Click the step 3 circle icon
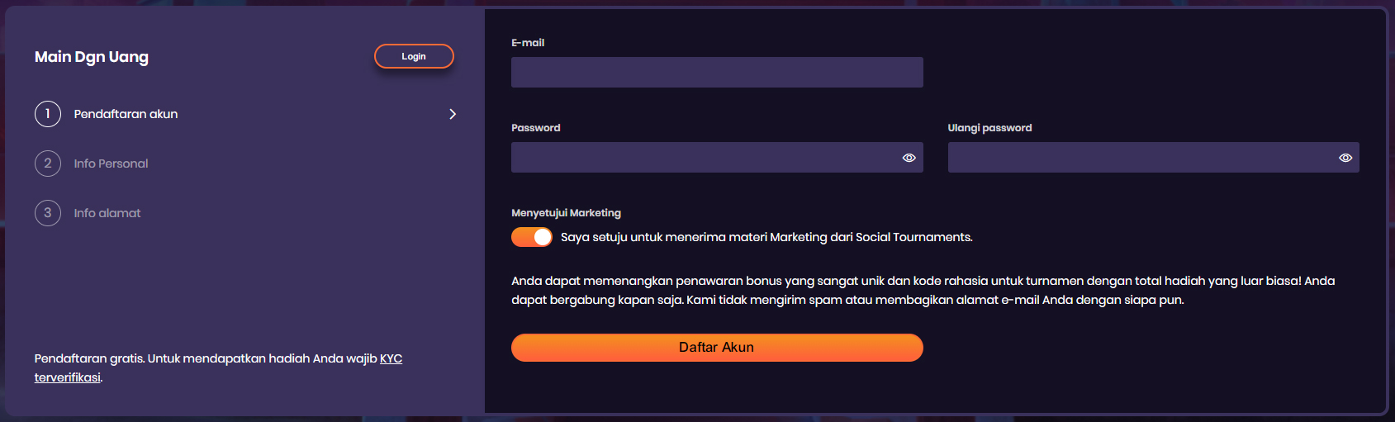 click(48, 213)
